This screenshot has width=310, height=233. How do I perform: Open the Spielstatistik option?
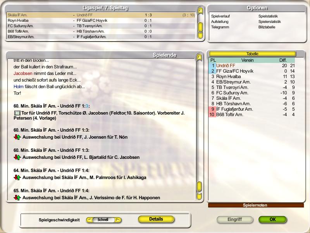[268, 16]
